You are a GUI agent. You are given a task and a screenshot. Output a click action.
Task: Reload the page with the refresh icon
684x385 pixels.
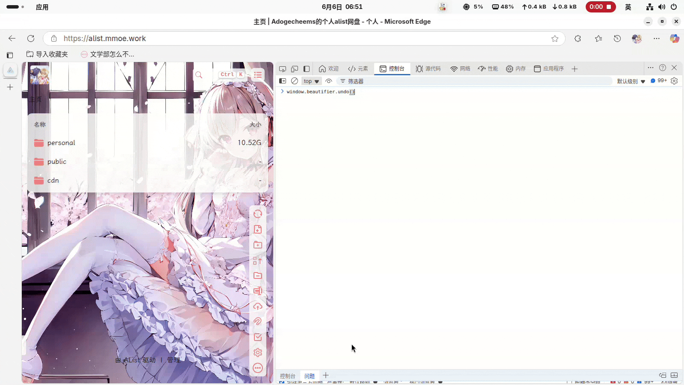coord(31,38)
